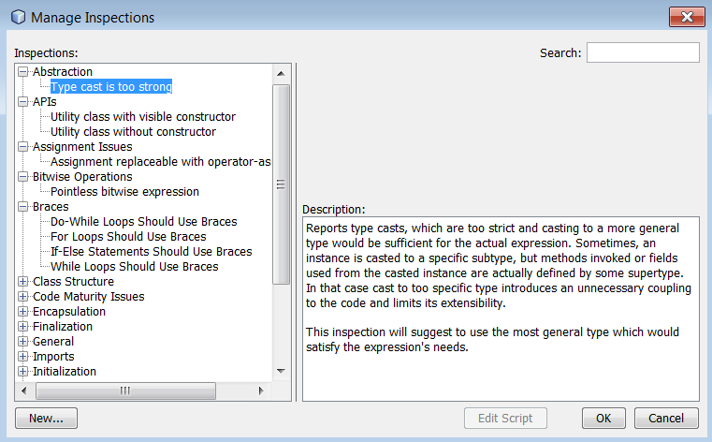
Task: Click the tree's scroll down arrow
Action: 280,372
